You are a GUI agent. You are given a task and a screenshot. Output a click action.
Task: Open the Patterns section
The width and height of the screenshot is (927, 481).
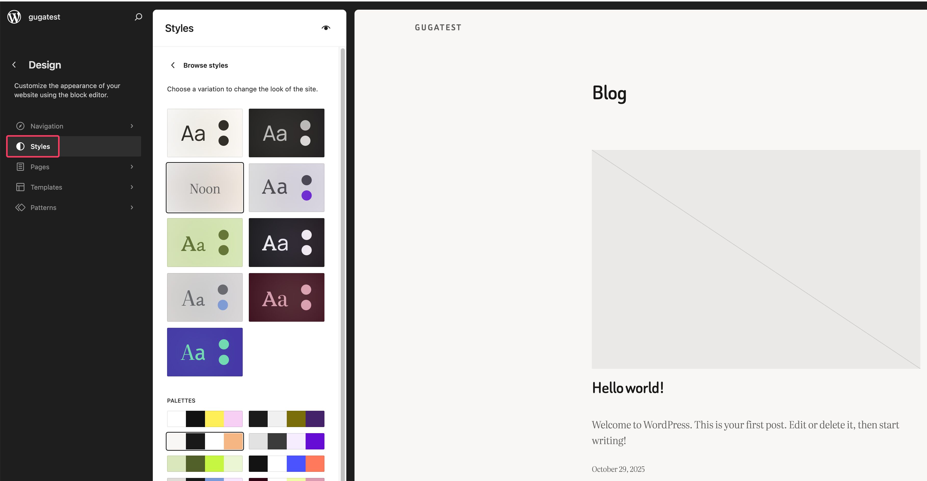coord(43,207)
